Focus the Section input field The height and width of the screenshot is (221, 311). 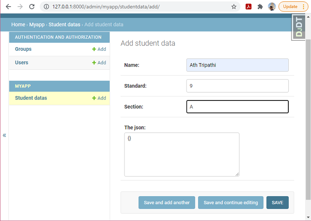(x=237, y=107)
